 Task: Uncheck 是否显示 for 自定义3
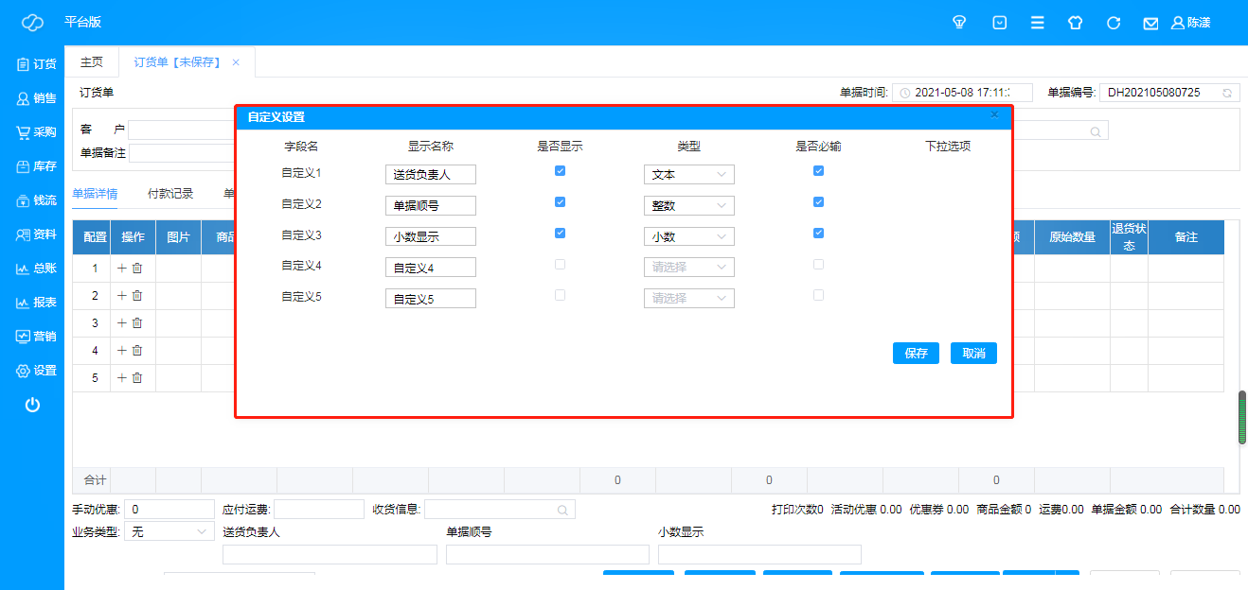560,234
